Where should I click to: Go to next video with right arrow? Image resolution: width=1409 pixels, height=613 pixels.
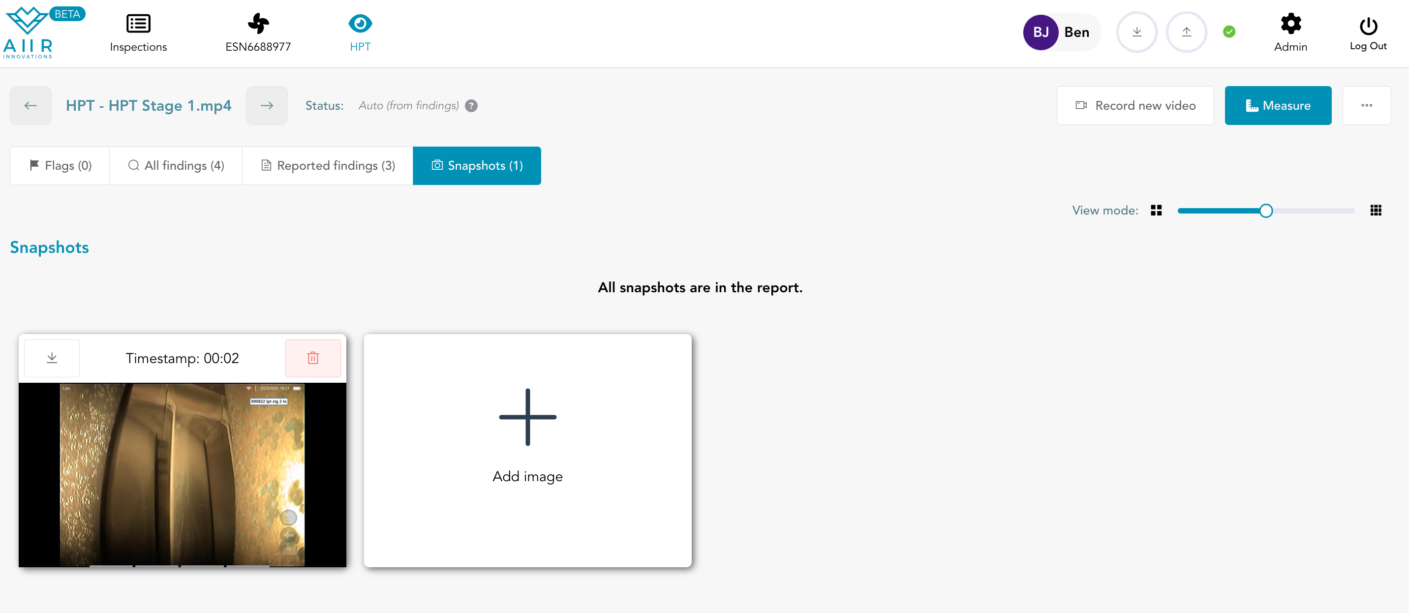[267, 106]
